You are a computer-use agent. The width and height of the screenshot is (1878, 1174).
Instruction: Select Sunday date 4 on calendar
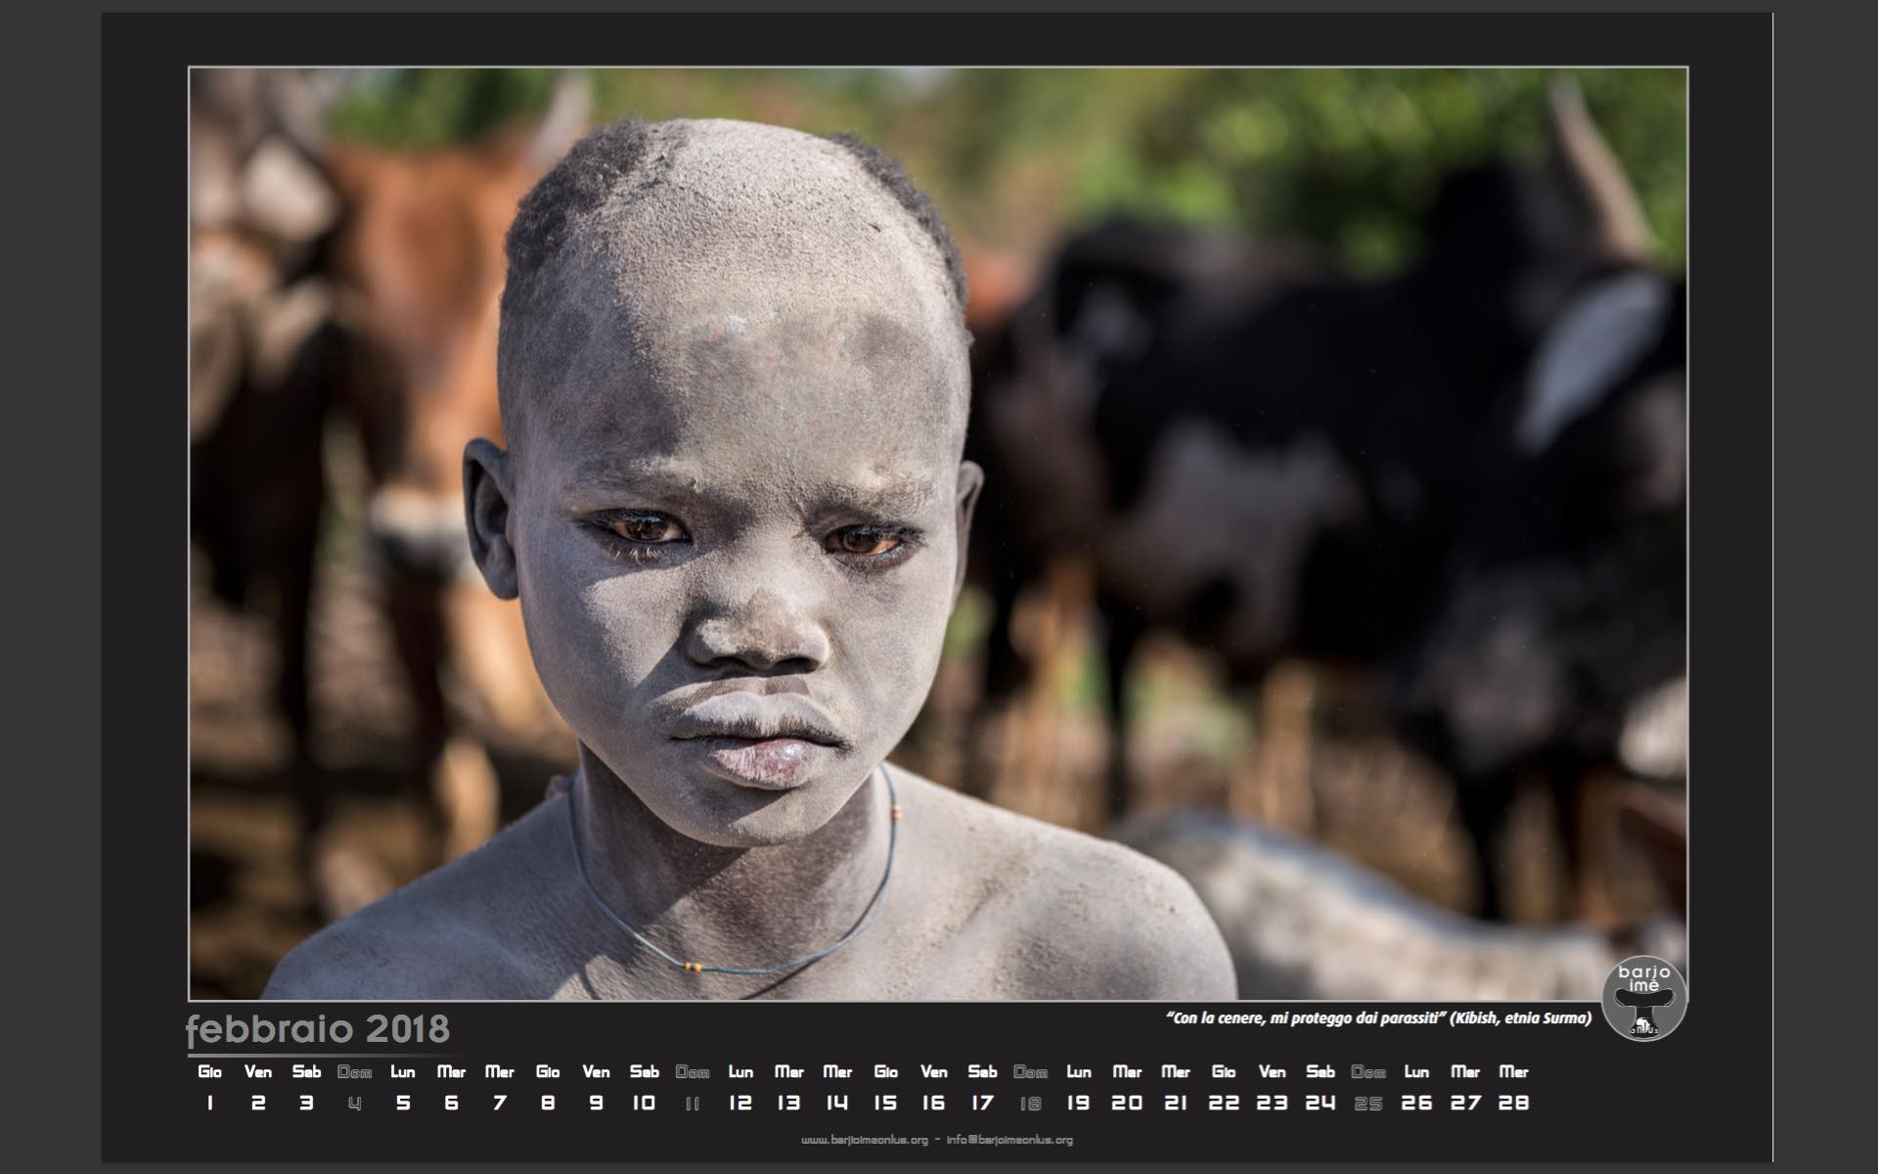click(x=354, y=1104)
